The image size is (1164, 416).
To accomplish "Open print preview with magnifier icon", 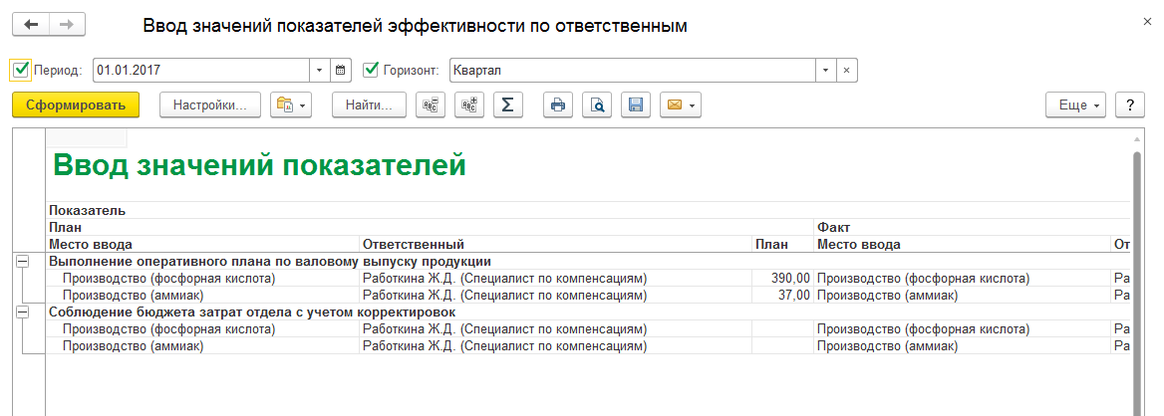I will click(x=597, y=104).
